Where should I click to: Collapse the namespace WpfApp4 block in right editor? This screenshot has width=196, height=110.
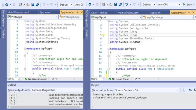(x=109, y=49)
